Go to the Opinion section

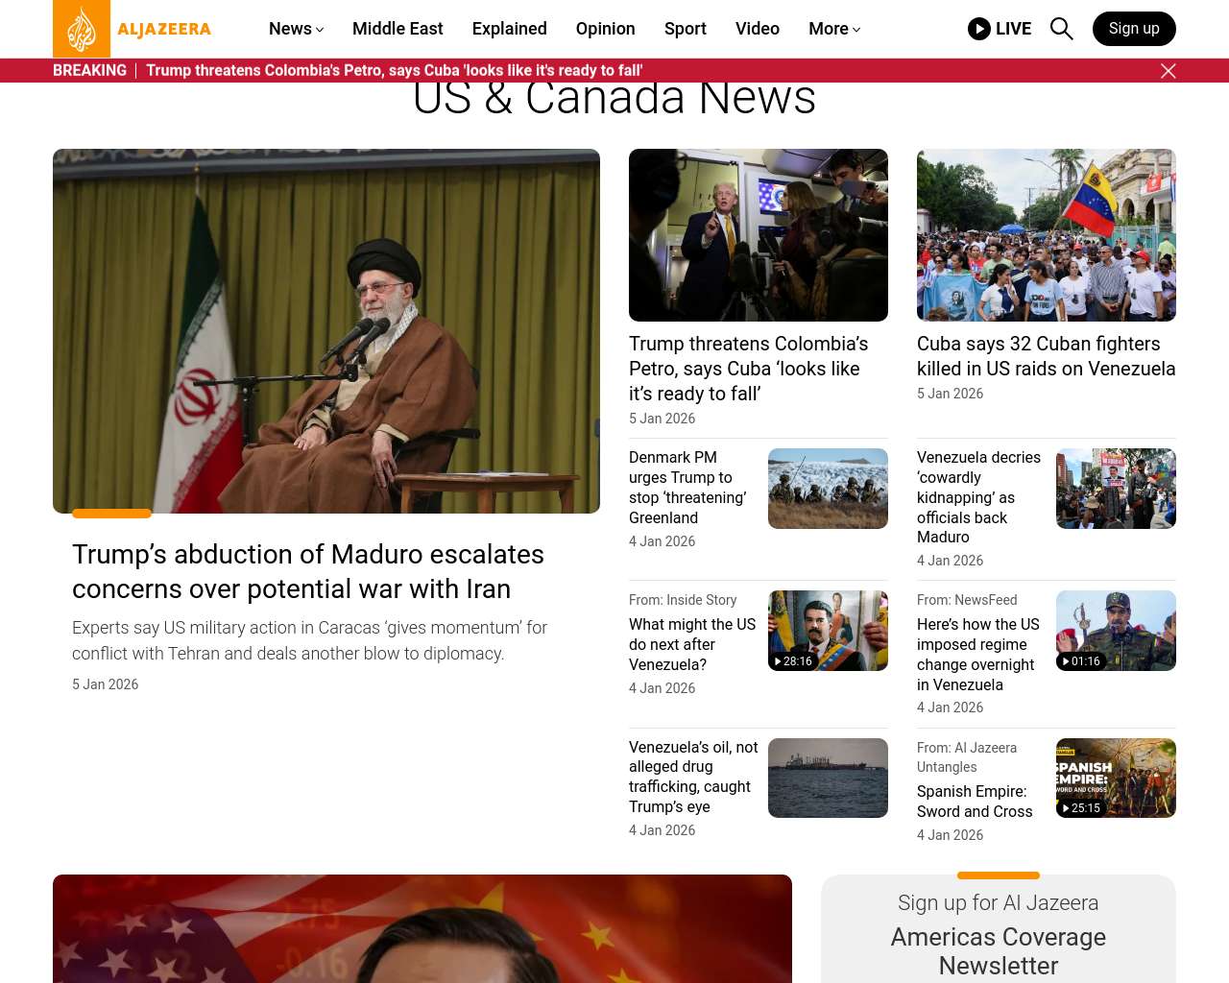click(605, 29)
